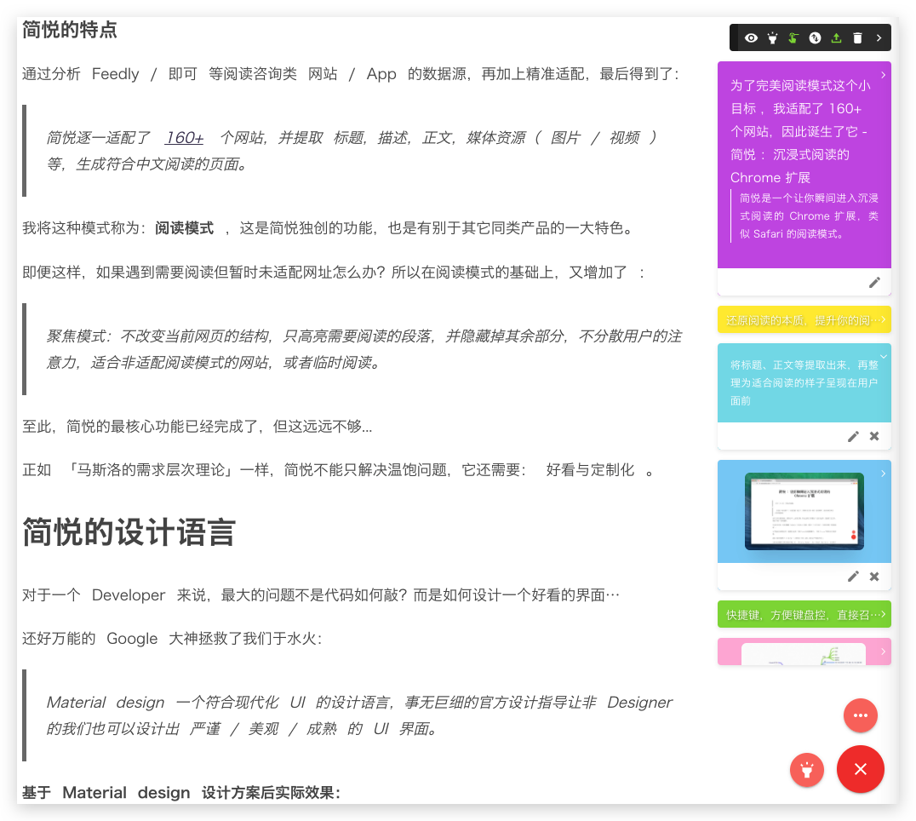This screenshot has width=916, height=821.
Task: Edit the purple note with its pencil icon
Action: click(x=874, y=282)
